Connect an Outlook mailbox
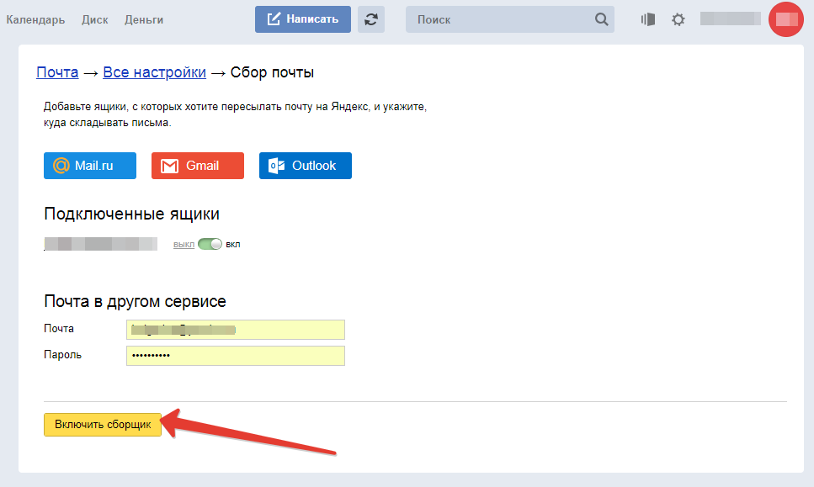Viewport: 814px width, 487px height. (306, 166)
